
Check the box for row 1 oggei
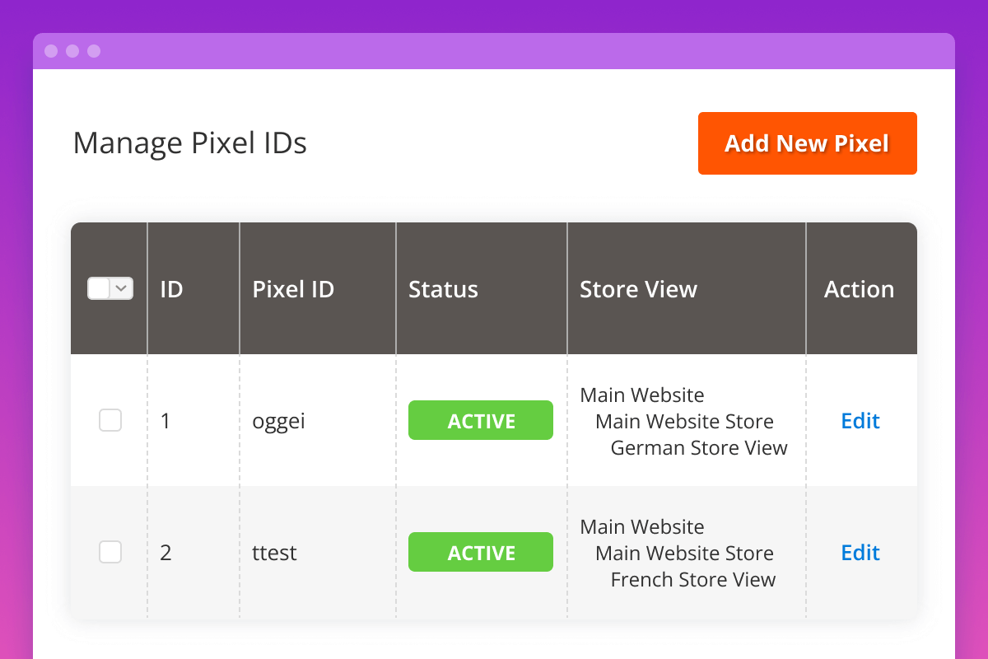click(x=110, y=420)
